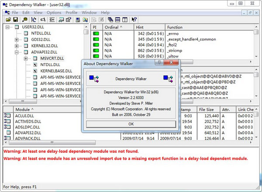Screen dimensions: 262x192
Task: Select KERNELBASE.DLL in the module tree
Action: (56, 71)
